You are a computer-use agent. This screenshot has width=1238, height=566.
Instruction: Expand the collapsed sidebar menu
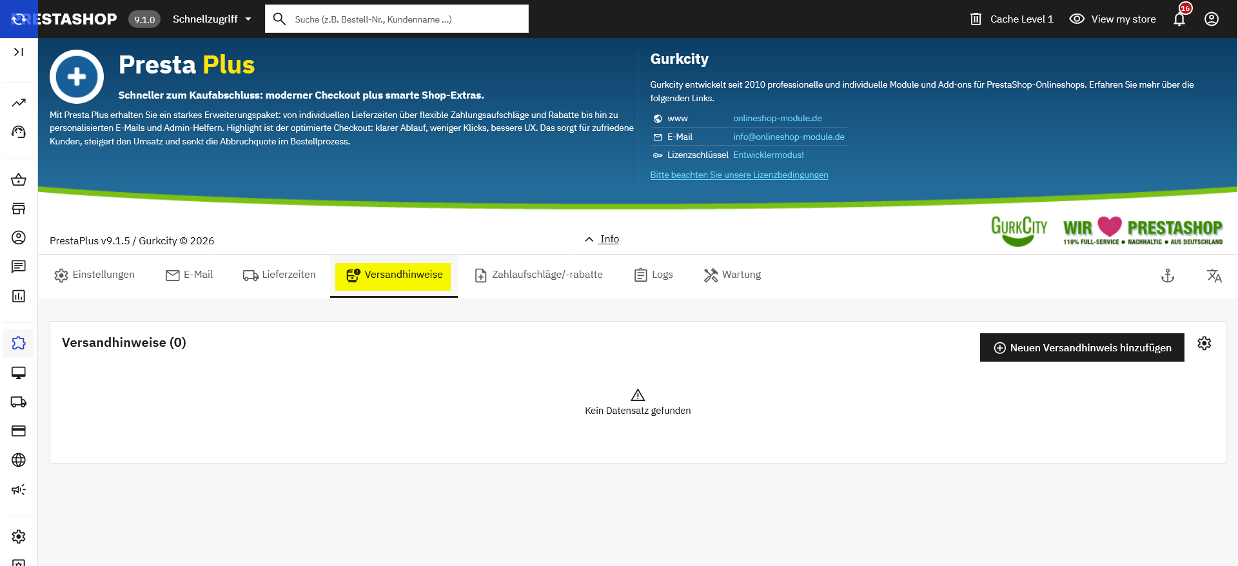click(x=19, y=52)
